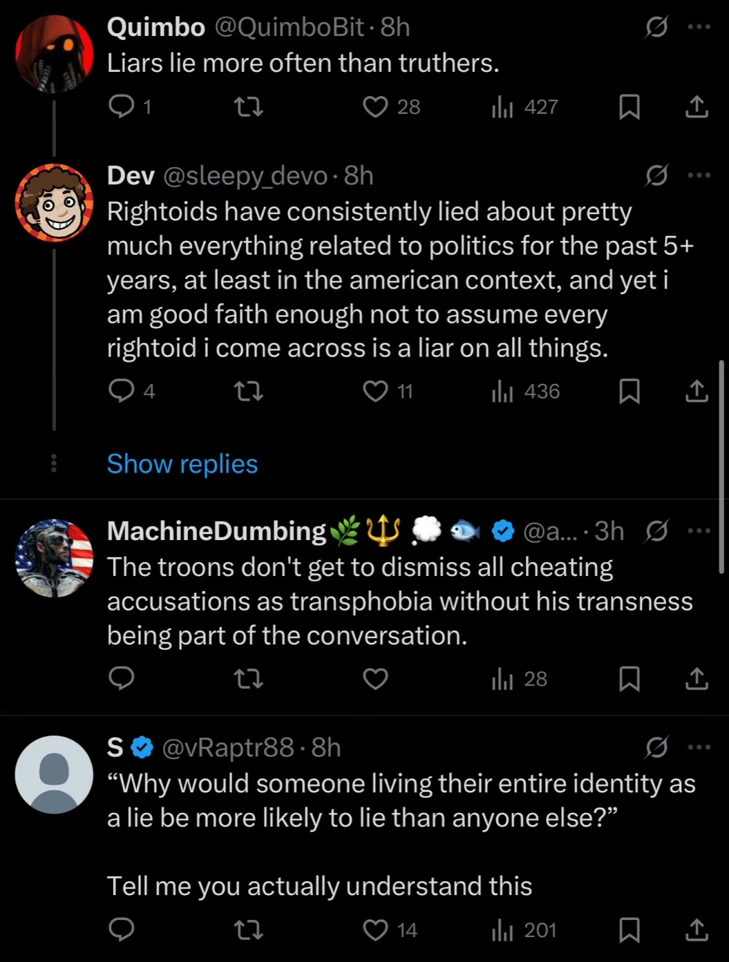Open the more options menu on Quimbo's post
The height and width of the screenshot is (962, 729).
tap(699, 27)
